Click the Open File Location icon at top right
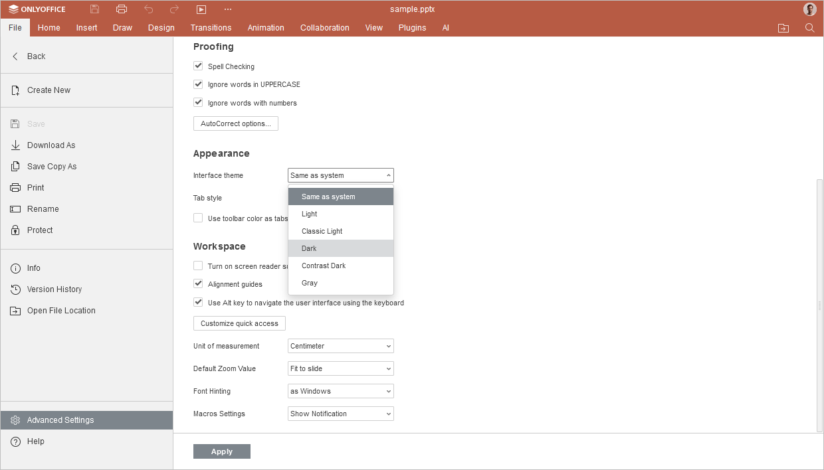Image resolution: width=824 pixels, height=470 pixels. tap(783, 28)
